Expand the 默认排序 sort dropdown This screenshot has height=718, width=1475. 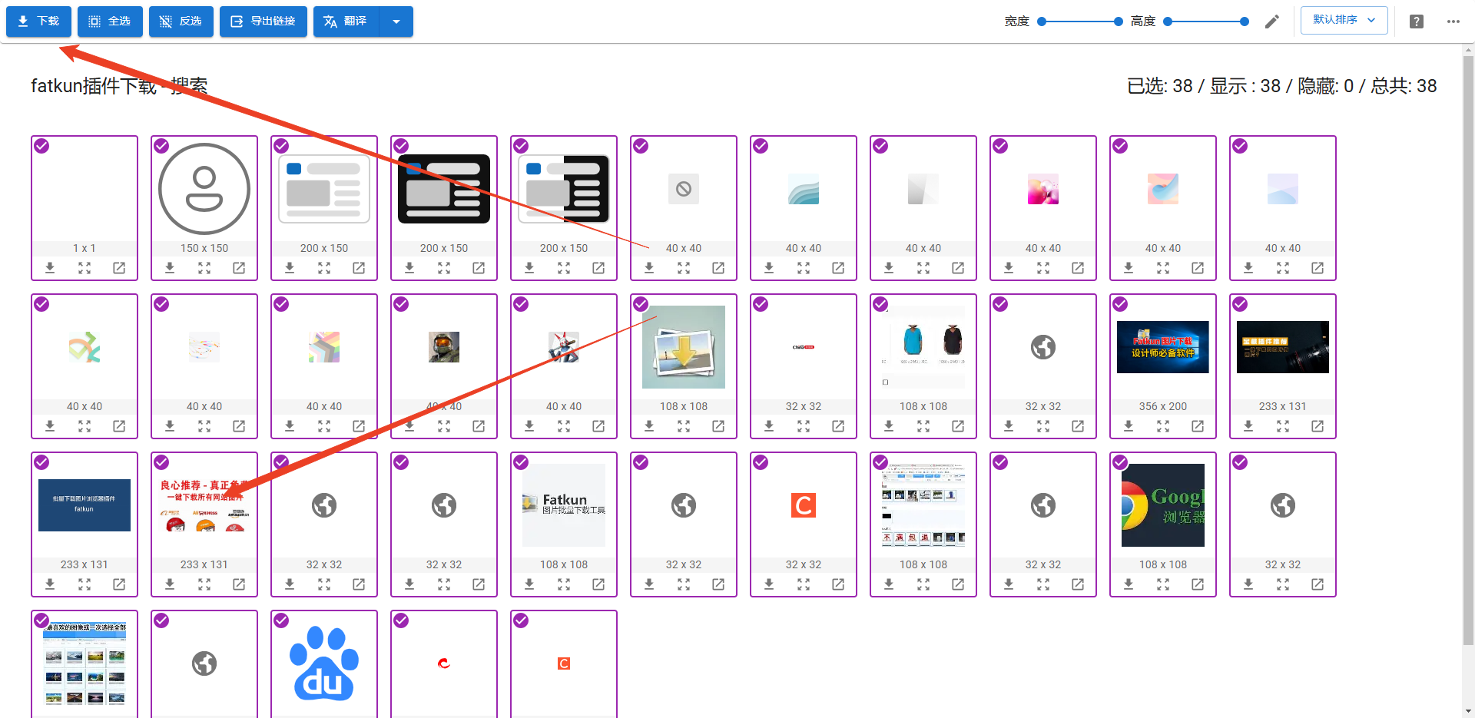(x=1344, y=21)
